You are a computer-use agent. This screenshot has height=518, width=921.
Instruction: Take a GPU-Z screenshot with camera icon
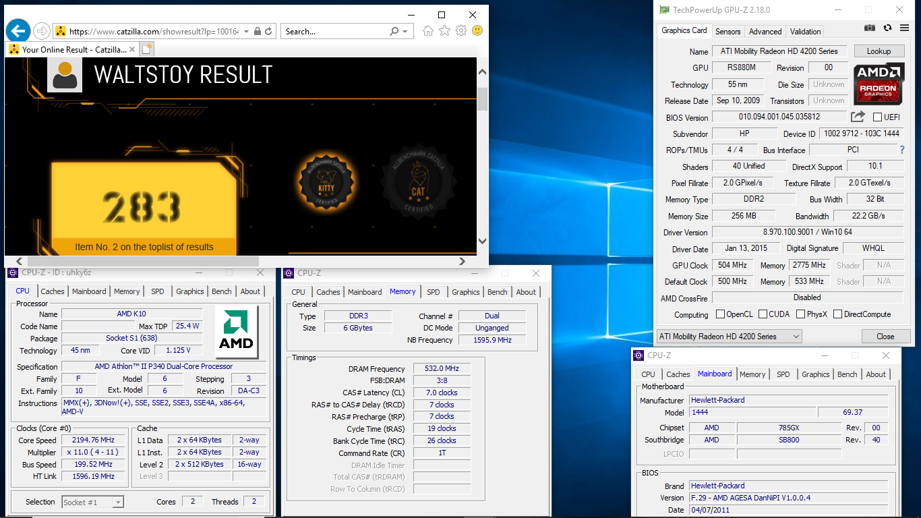(870, 28)
